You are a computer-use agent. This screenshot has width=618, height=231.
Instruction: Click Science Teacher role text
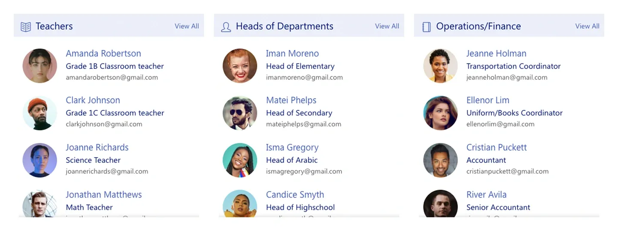coord(93,161)
